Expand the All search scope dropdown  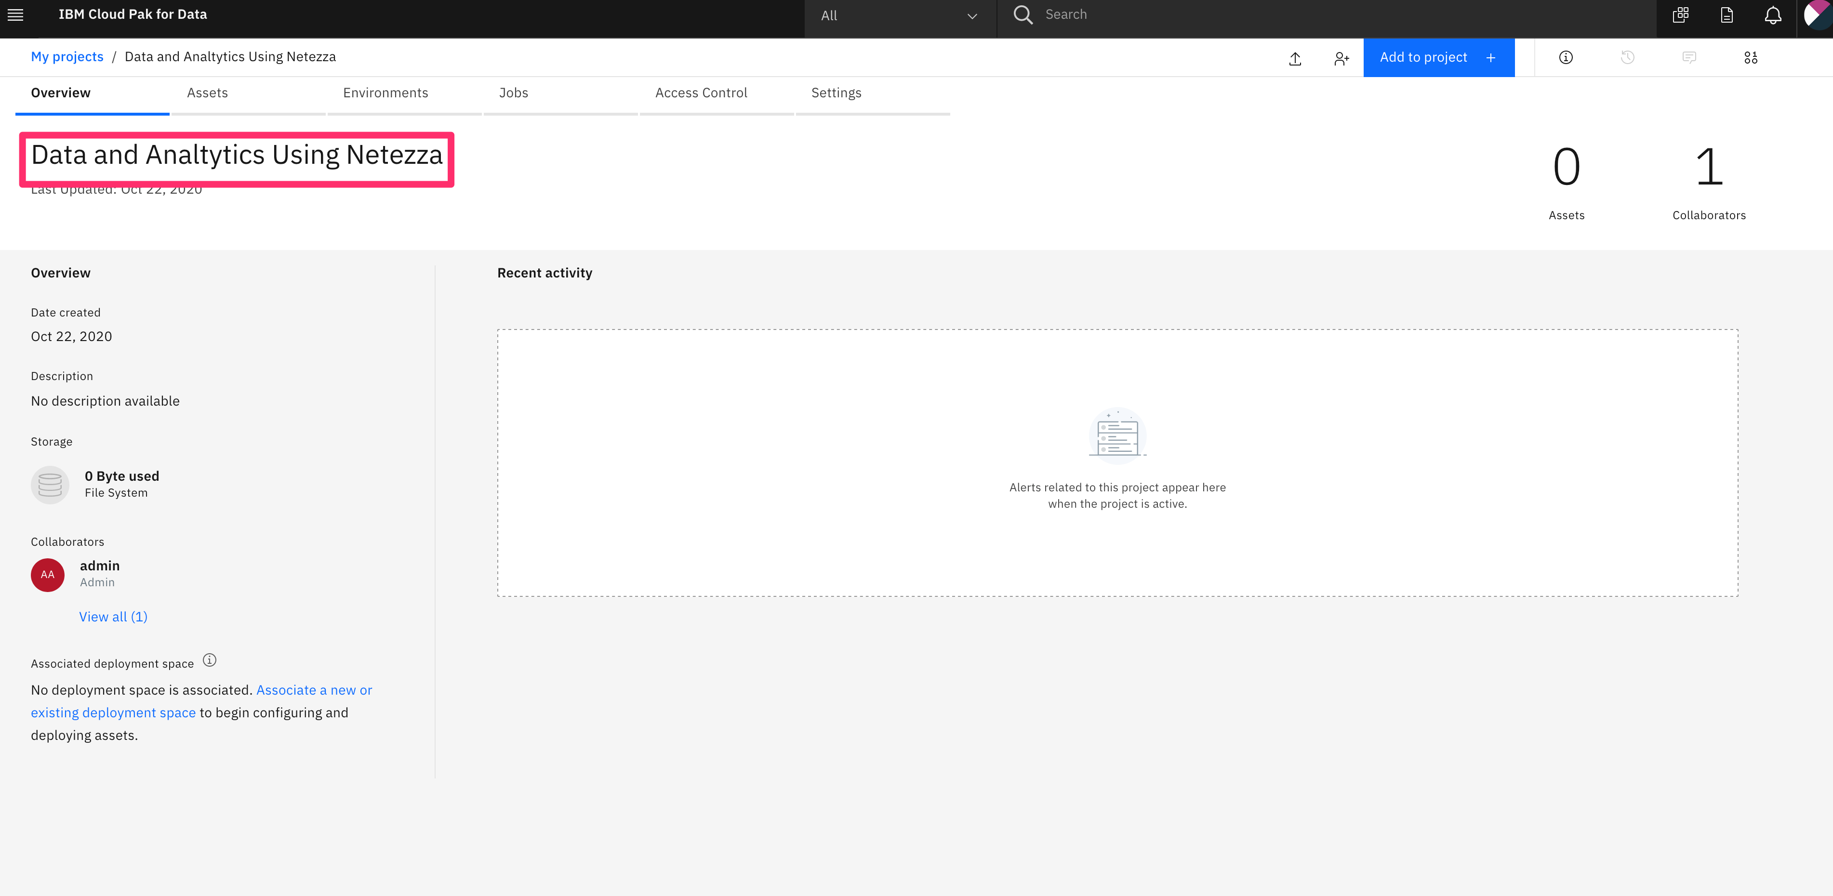pos(900,15)
